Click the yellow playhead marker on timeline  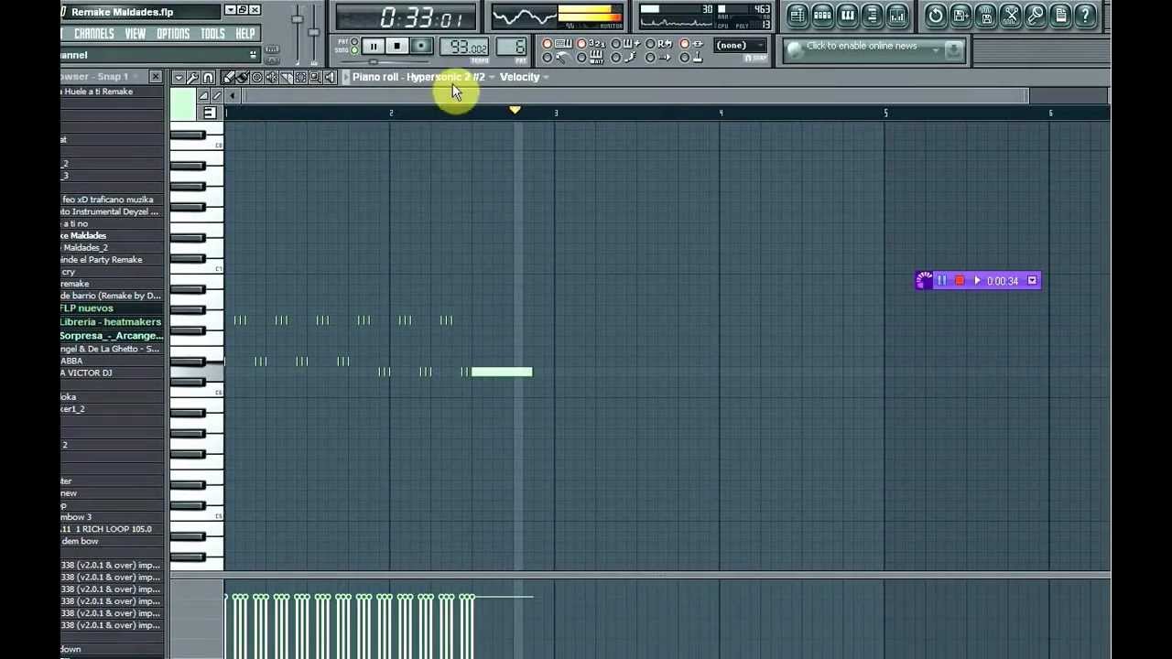[x=515, y=110]
